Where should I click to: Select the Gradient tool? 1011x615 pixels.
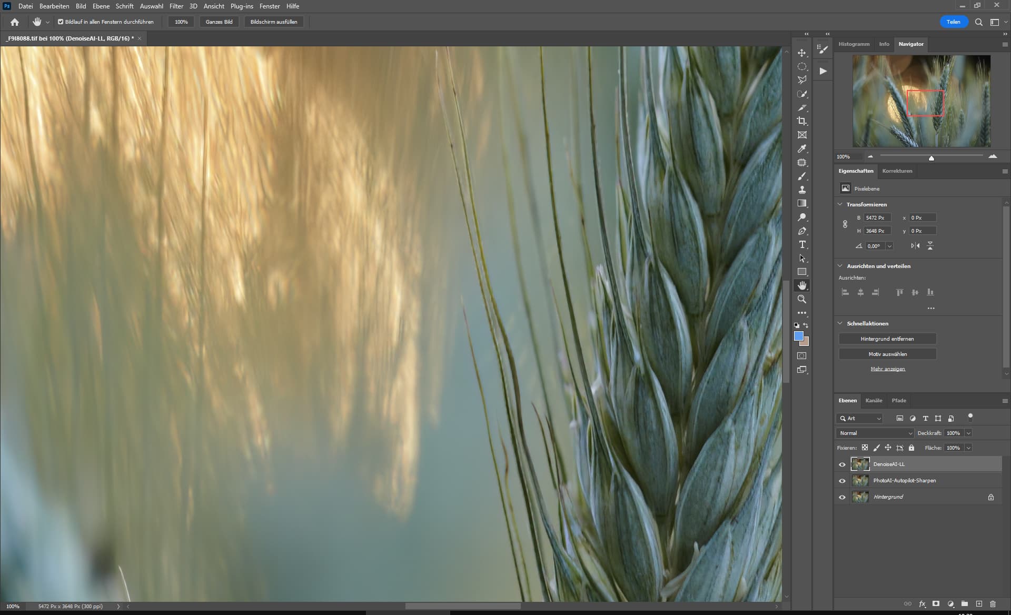tap(801, 203)
